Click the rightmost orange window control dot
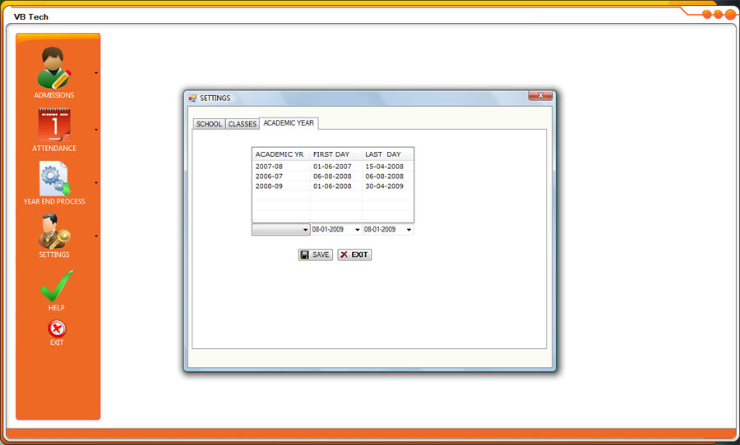The image size is (740, 445). pos(729,14)
